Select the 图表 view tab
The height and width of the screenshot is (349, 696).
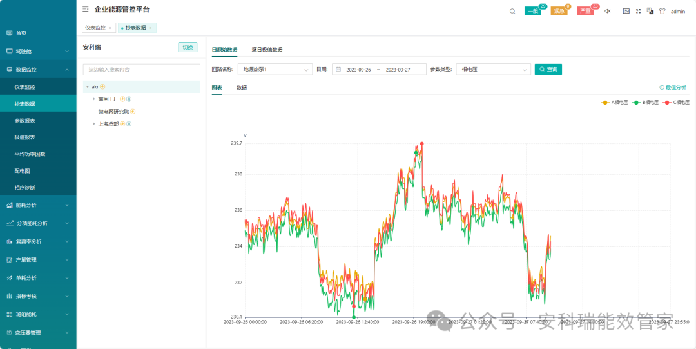217,87
